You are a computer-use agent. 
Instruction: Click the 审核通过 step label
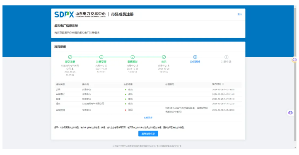(133, 62)
